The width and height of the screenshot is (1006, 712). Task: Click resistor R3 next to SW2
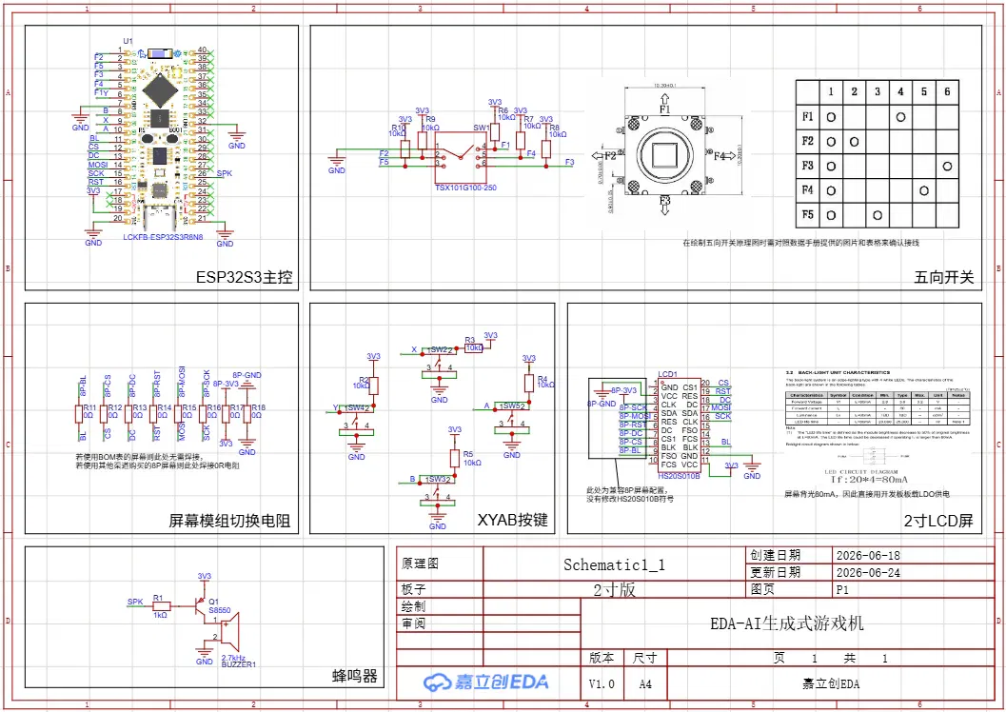click(x=474, y=347)
